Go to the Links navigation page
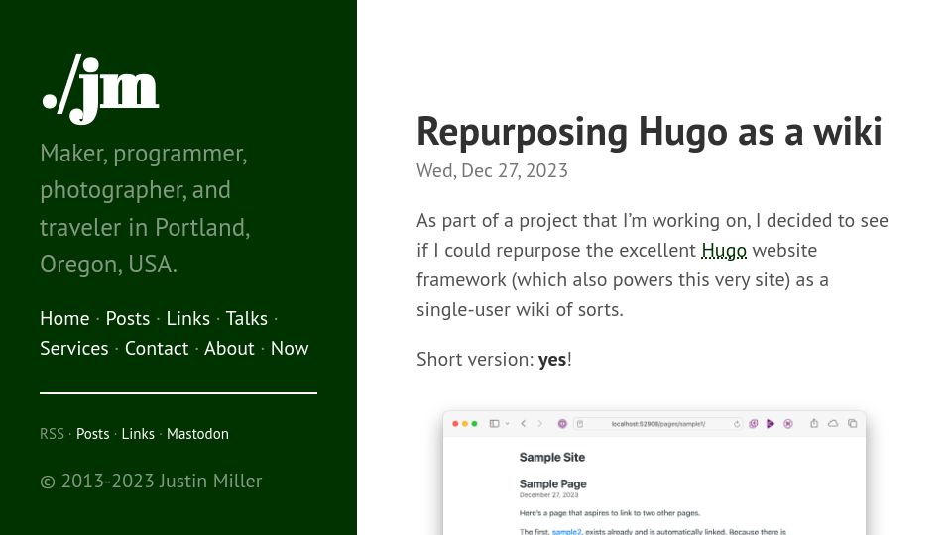952x535 pixels. (188, 318)
